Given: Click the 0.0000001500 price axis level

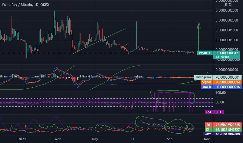Looking at the screenshot, I should [227, 30].
